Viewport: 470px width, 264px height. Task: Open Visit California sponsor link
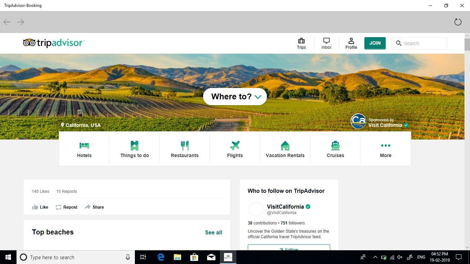click(385, 125)
